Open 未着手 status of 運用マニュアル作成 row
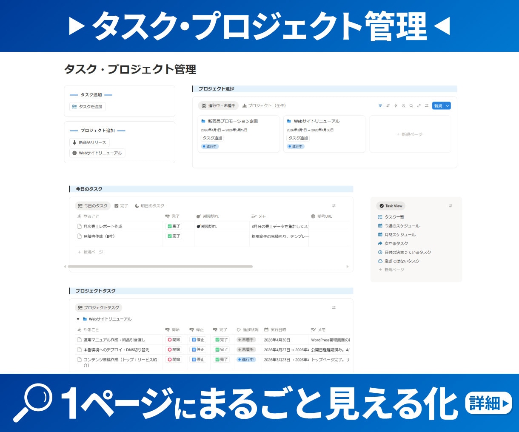This screenshot has width=519, height=432. coord(246,340)
